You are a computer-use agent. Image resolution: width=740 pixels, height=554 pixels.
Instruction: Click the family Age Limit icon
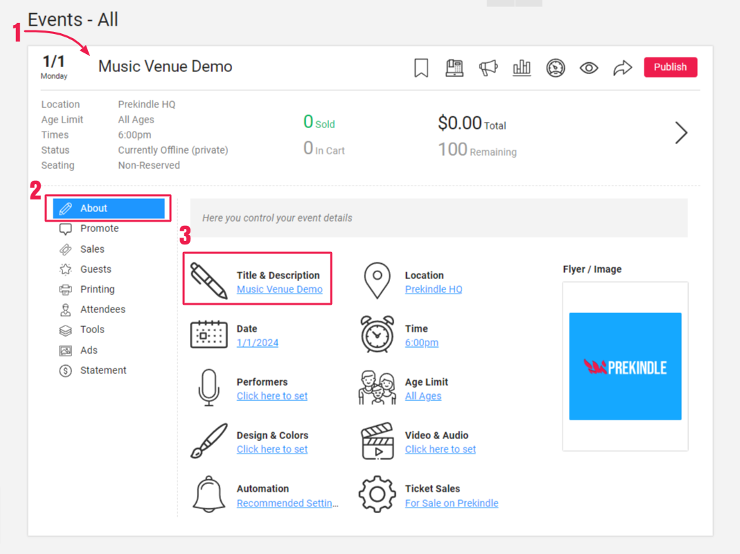(377, 388)
